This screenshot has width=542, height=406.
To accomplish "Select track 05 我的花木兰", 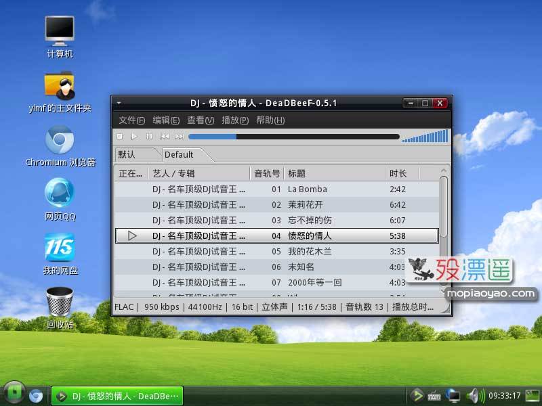I will [x=277, y=251].
